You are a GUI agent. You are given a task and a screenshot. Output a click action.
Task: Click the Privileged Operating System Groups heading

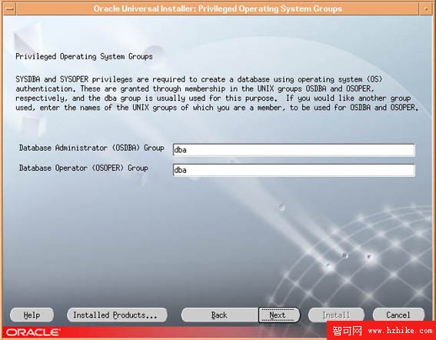pos(84,56)
